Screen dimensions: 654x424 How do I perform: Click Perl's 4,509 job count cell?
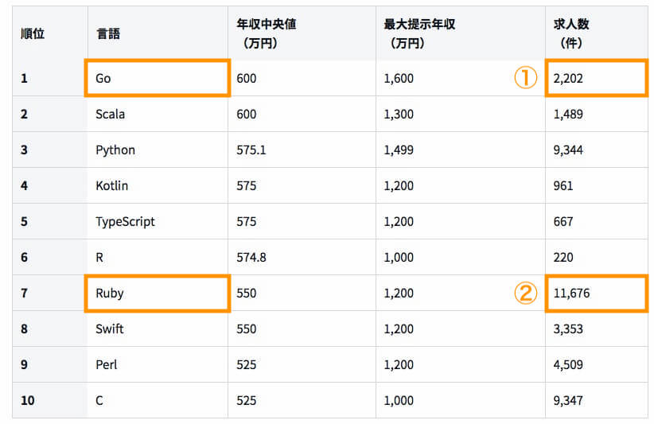coord(597,365)
